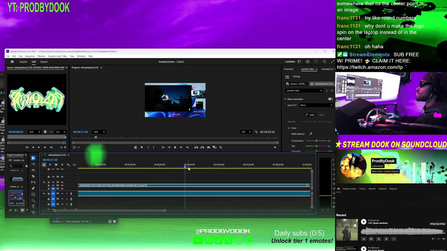447x251 pixels.
Task: Open Lumetri Settings tab
Action: point(296,76)
